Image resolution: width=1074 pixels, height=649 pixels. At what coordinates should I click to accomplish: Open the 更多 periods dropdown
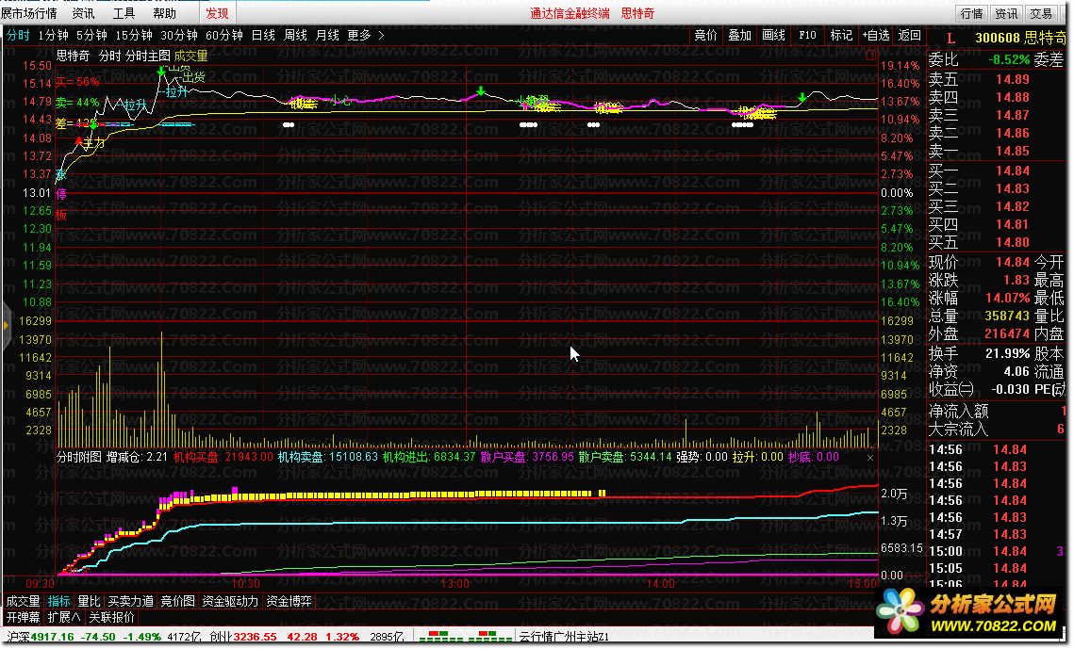[359, 35]
